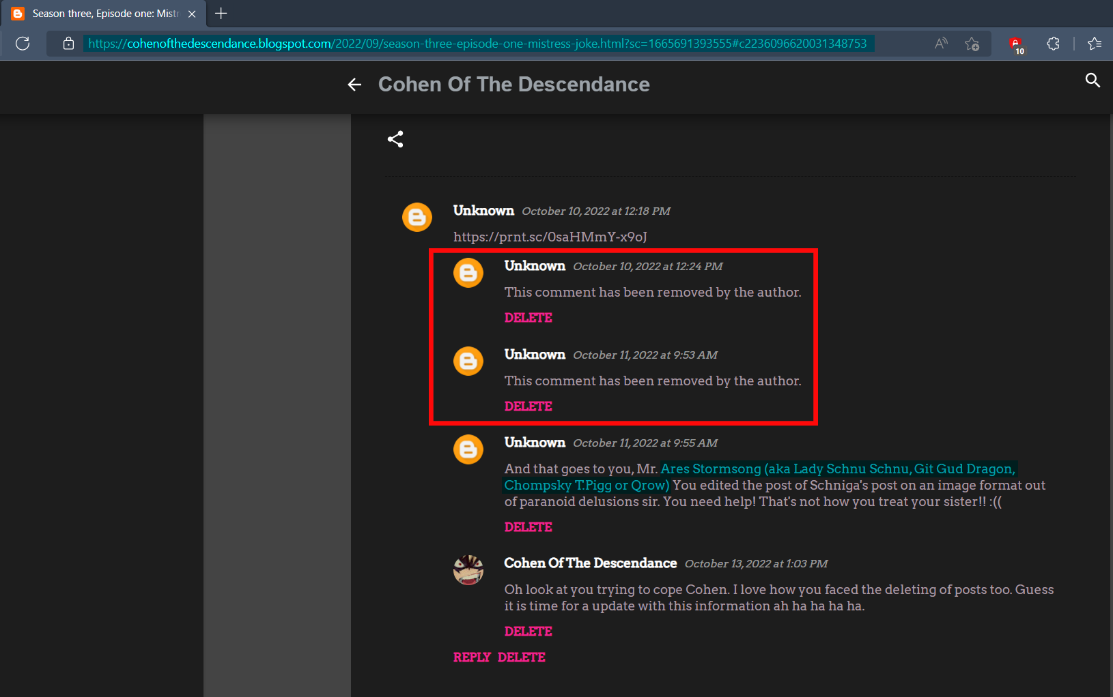This screenshot has height=697, width=1113.
Task: Open a new browser tab
Action: point(221,14)
